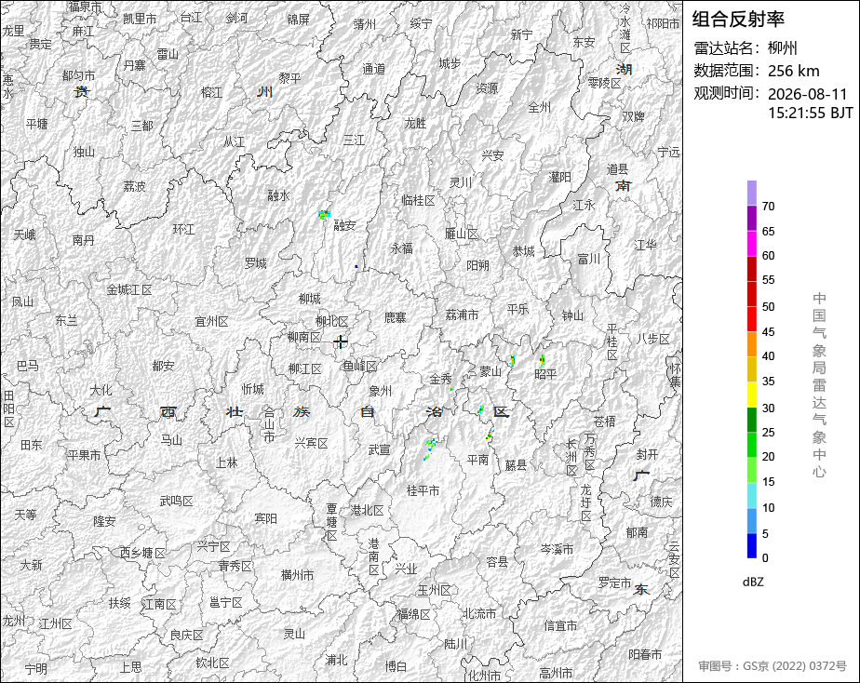This screenshot has height=683, width=860.
Task: Click the small blue echo dot south of 融安
Action: click(356, 266)
